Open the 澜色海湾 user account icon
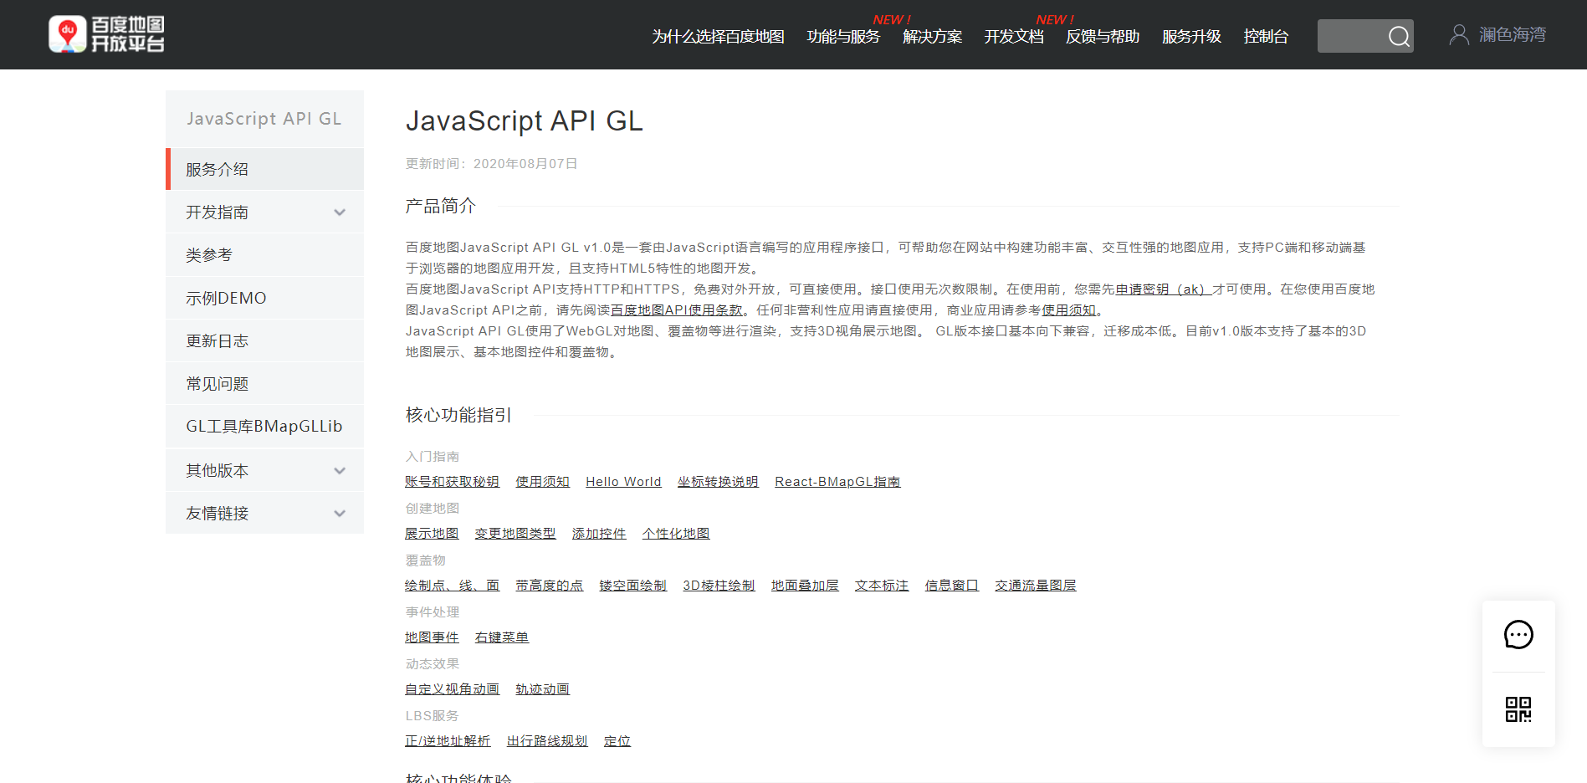Image resolution: width=1587 pixels, height=783 pixels. click(1460, 33)
